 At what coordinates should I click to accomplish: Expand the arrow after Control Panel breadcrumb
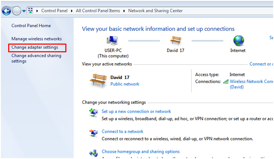72,11
